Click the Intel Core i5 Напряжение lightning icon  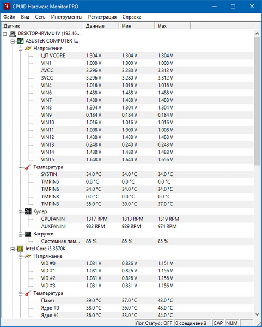click(28, 256)
